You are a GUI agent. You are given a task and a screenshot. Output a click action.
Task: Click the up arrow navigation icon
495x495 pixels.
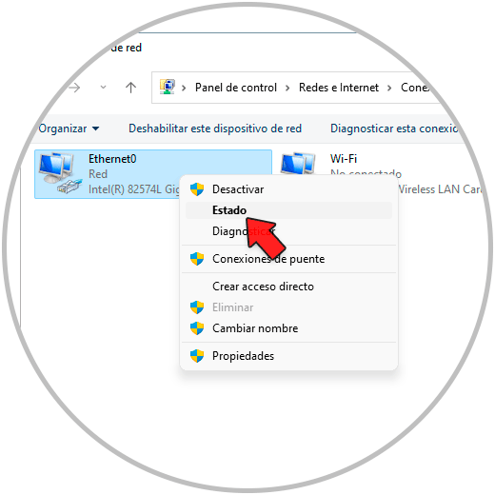[130, 88]
